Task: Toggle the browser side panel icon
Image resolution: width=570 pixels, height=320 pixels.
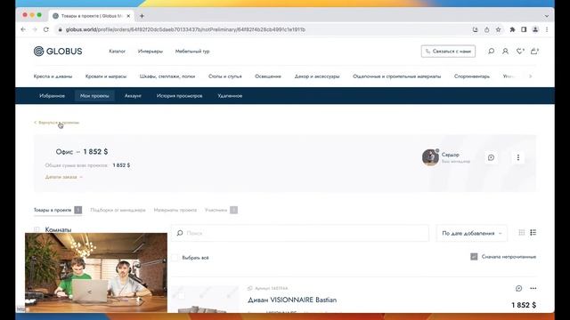Action: tap(524, 29)
